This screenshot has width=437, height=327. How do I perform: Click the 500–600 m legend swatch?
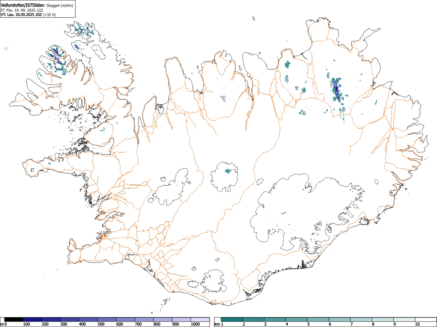tap(107, 320)
